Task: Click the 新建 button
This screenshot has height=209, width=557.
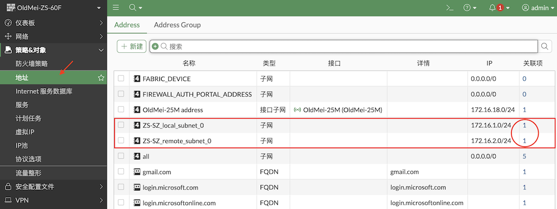Action: pyautogui.click(x=132, y=46)
